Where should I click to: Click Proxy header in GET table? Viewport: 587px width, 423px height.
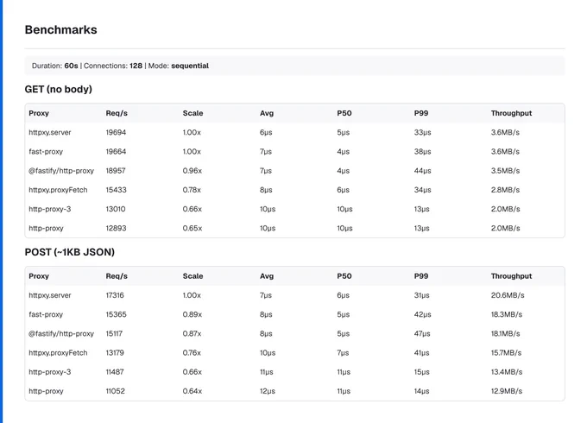pos(39,113)
